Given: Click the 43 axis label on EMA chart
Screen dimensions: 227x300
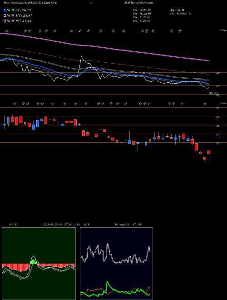Looking at the screenshot, I should [x=218, y=73].
